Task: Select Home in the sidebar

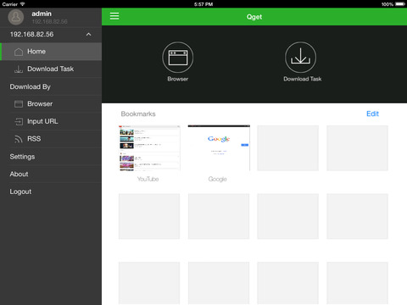Action: [51, 52]
